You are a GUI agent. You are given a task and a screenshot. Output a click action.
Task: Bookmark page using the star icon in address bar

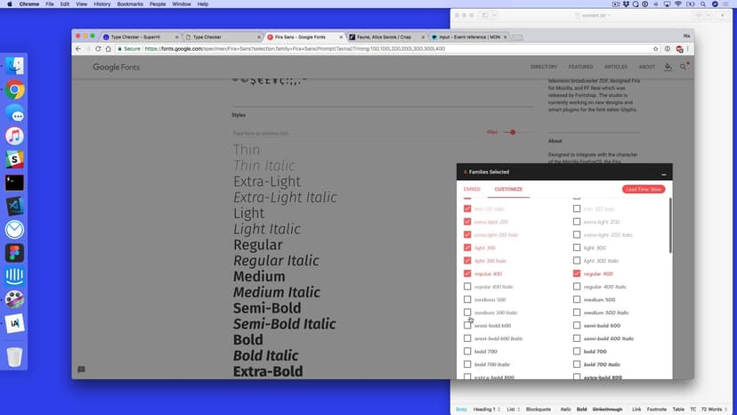[x=656, y=49]
